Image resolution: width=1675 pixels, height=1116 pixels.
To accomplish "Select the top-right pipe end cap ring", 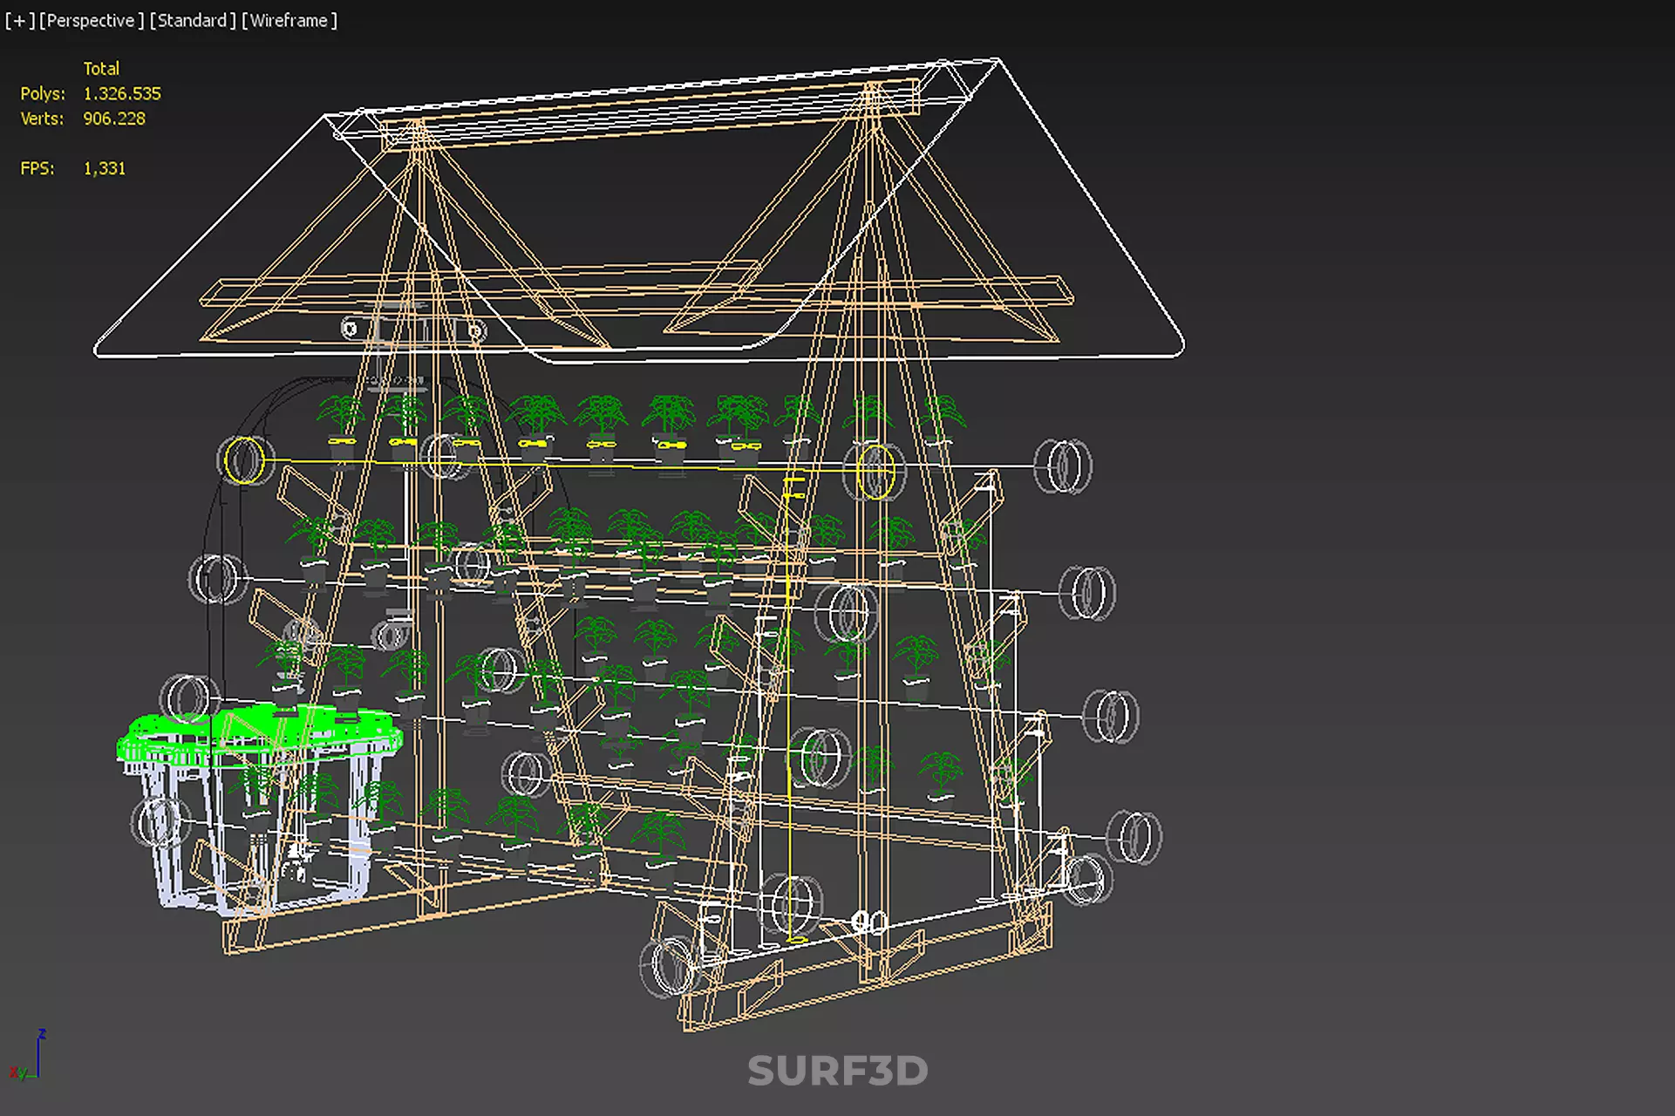I will pyautogui.click(x=1063, y=467).
